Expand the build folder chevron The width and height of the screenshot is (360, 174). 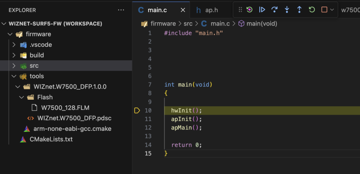[14, 55]
